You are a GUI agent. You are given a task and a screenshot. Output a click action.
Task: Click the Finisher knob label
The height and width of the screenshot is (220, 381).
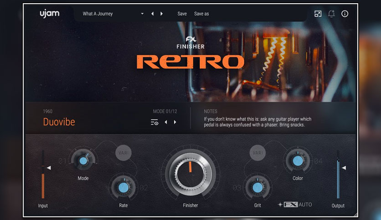pyautogui.click(x=190, y=205)
